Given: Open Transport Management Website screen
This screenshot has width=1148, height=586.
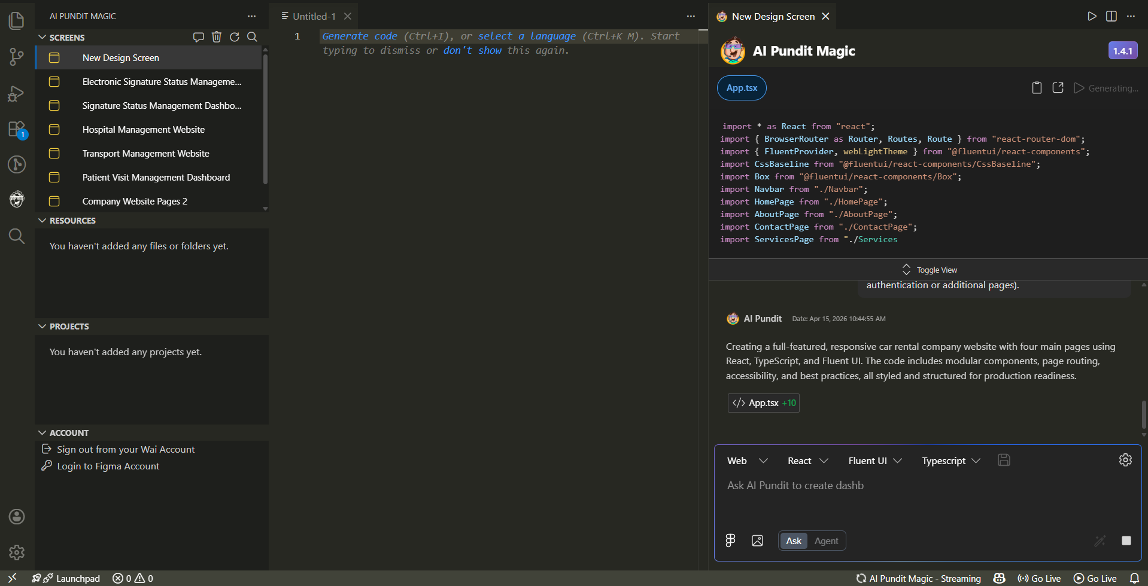Looking at the screenshot, I should 148,154.
